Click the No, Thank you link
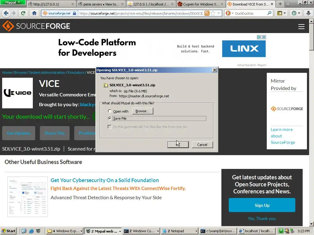Image resolution: width=314 pixels, height=235 pixels. pyautogui.click(x=262, y=218)
